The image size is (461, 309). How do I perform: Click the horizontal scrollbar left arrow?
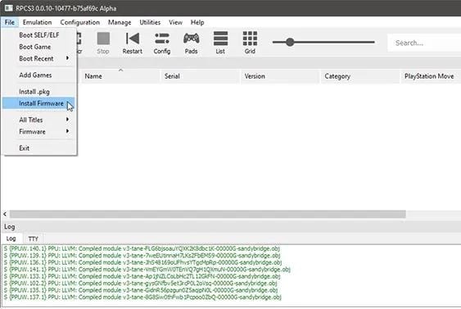[5, 214]
